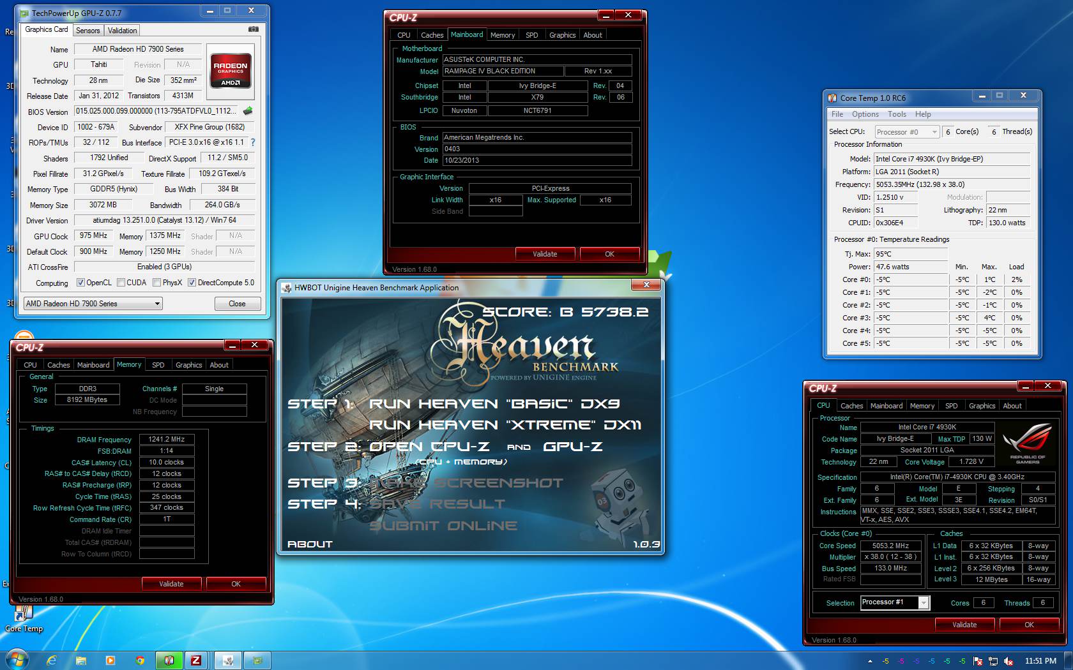Toggle the DirectCompute 5.0 checkbox

[x=192, y=283]
